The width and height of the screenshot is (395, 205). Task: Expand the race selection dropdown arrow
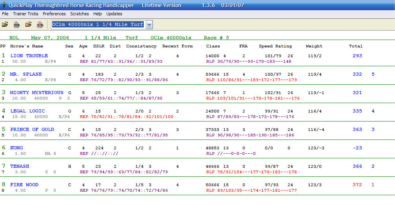point(149,25)
